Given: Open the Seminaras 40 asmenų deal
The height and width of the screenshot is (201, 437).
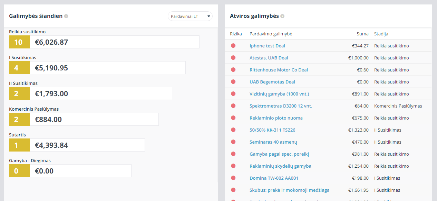Looking at the screenshot, I should pyautogui.click(x=273, y=142).
